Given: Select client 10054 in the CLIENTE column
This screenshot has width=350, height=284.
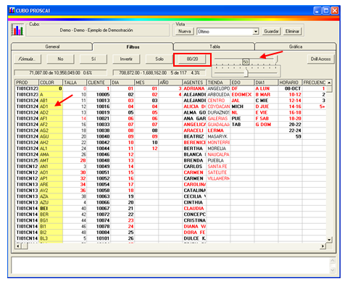Looking at the screenshot, I should click(x=99, y=184).
